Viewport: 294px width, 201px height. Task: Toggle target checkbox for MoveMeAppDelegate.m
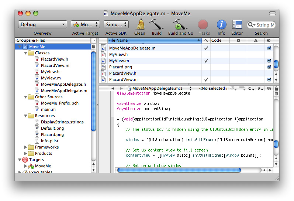point(269,48)
